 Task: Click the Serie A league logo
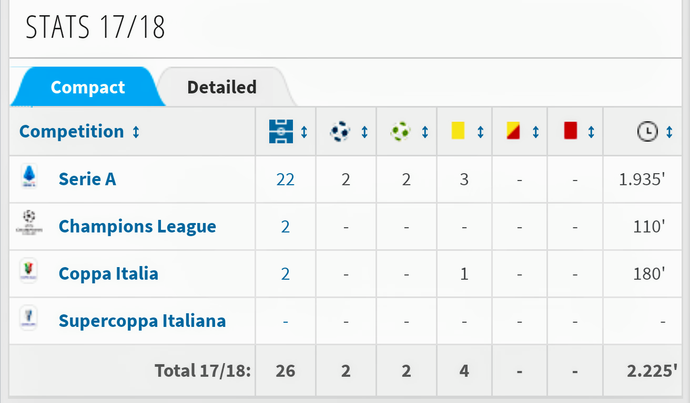[x=29, y=177]
